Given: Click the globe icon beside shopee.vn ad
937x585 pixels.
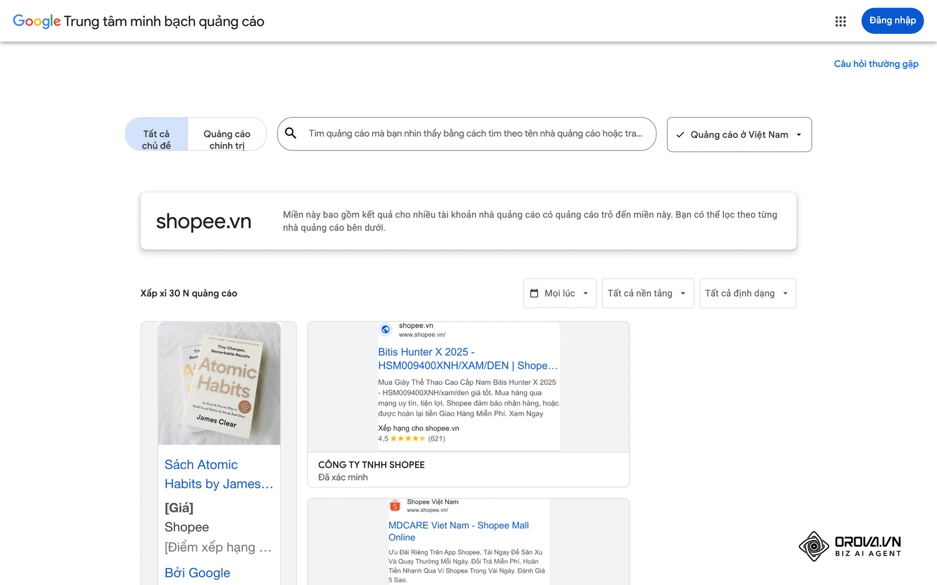Looking at the screenshot, I should click(385, 329).
